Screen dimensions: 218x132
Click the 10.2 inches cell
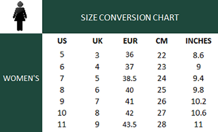pos(198,101)
